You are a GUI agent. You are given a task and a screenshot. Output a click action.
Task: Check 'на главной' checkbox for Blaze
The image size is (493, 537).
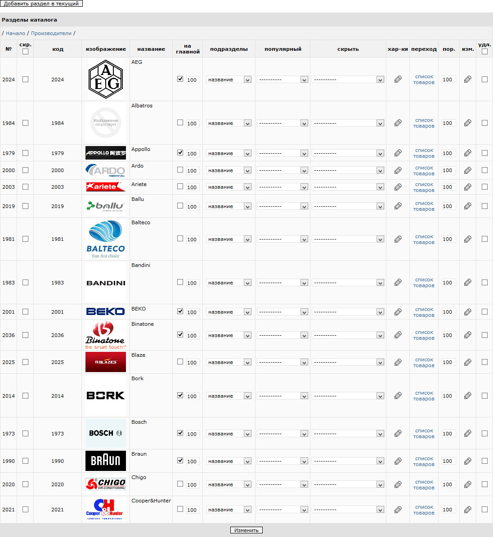click(180, 362)
